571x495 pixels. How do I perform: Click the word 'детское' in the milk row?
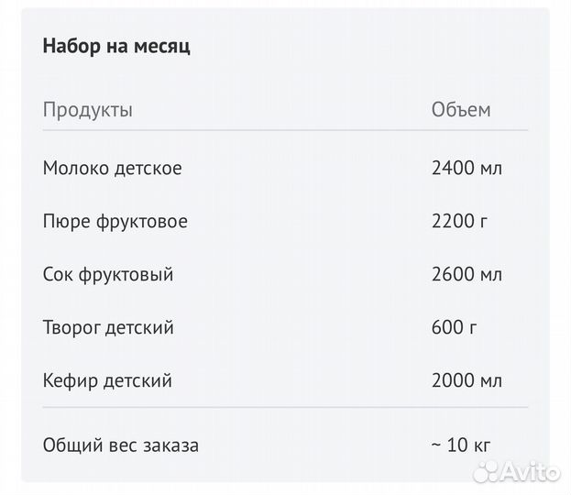pos(148,169)
